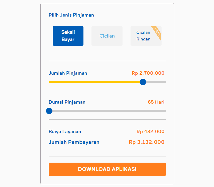Screen dimensions: 214x187
Task: Click the 65 Hari duration value
Action: (156, 102)
